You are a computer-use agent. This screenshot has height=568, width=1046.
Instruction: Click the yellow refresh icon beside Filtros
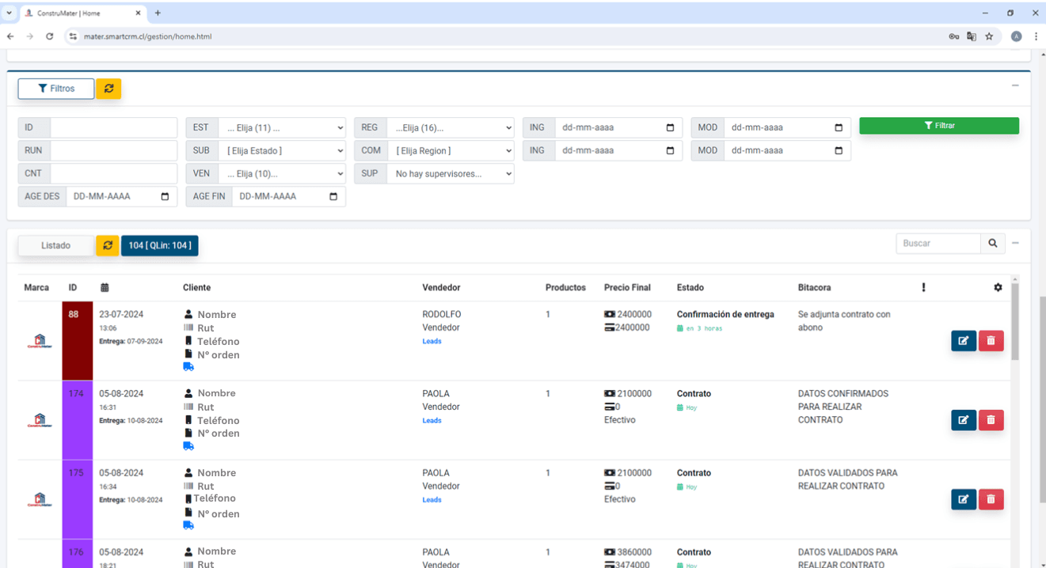click(x=108, y=89)
